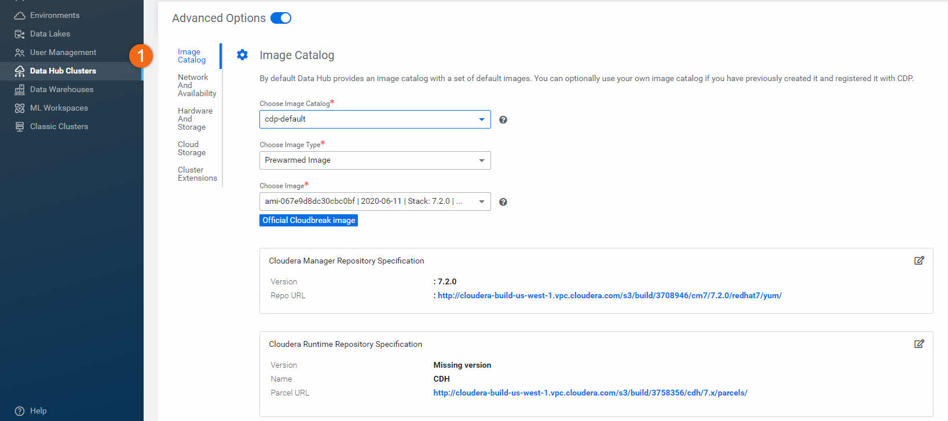Viewport: 948px width, 421px height.
Task: Switch to Hardware And Storage tab
Action: point(195,119)
